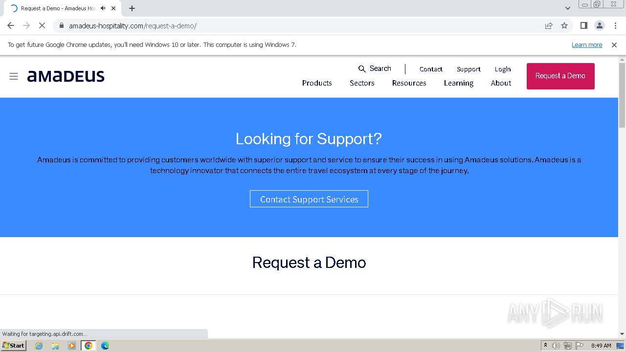626x352 pixels.
Task: Click the Amadeus logo
Action: 66,76
